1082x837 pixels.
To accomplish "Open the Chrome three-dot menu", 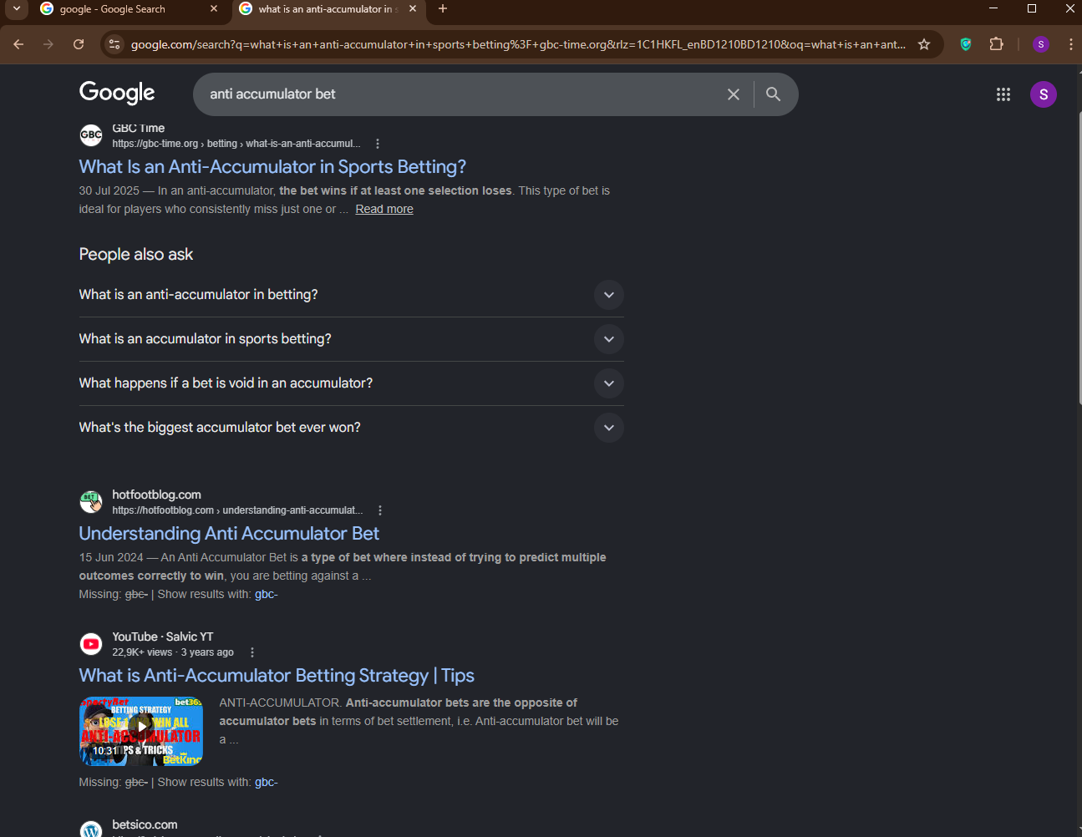I will (1070, 44).
